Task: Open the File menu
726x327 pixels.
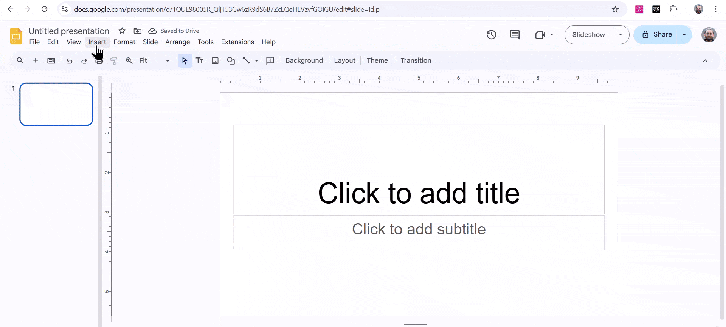Action: [34, 42]
